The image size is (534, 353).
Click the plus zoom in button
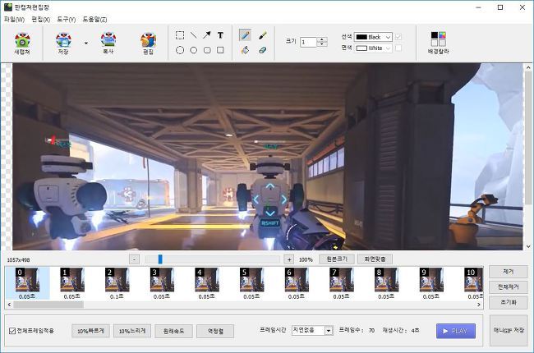click(x=289, y=259)
